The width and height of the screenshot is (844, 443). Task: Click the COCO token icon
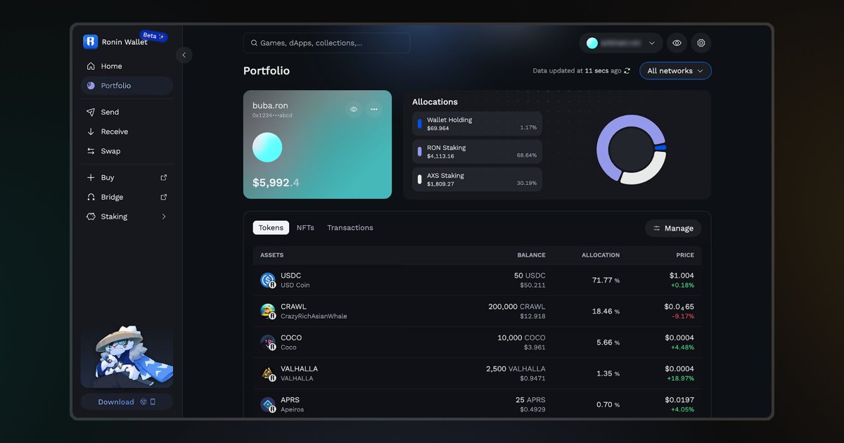(x=268, y=342)
